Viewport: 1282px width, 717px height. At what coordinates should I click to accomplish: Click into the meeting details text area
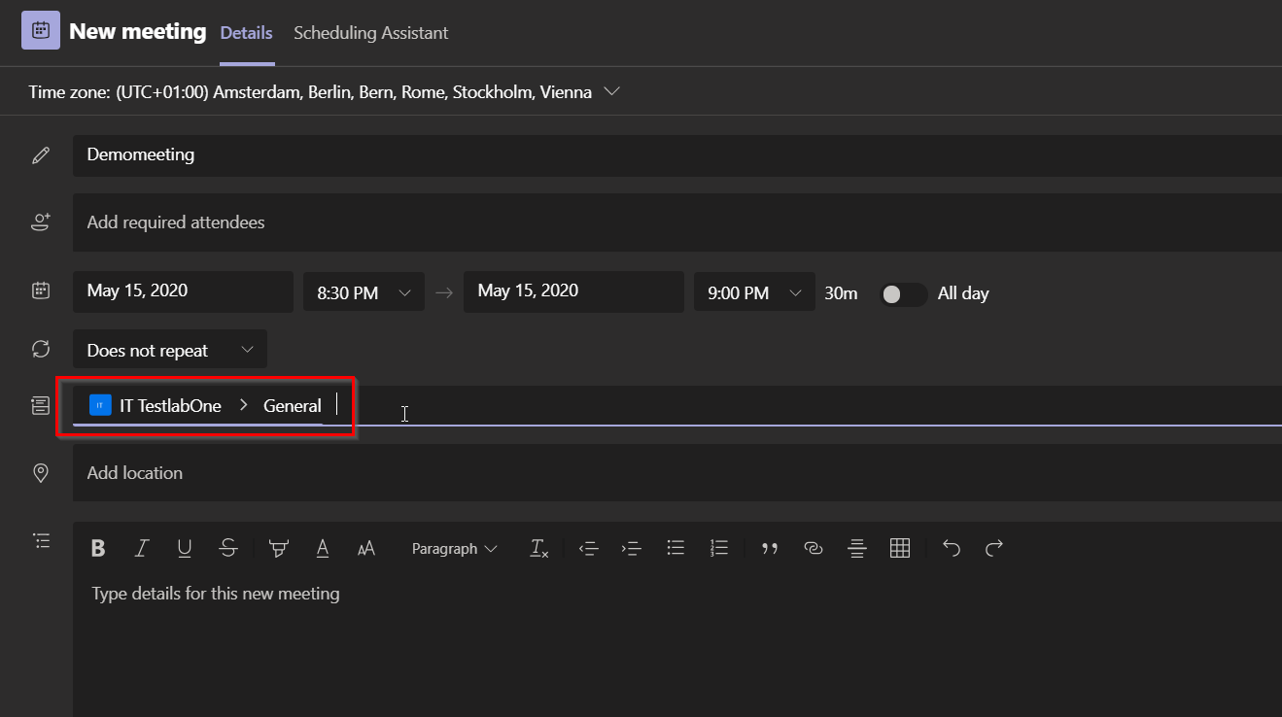coord(677,641)
